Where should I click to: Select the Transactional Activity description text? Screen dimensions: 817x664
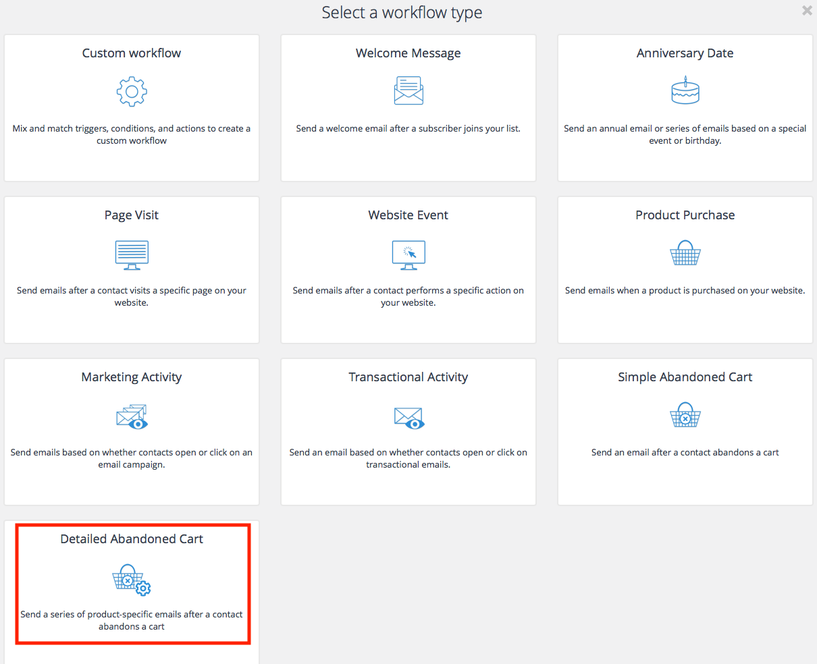[408, 458]
